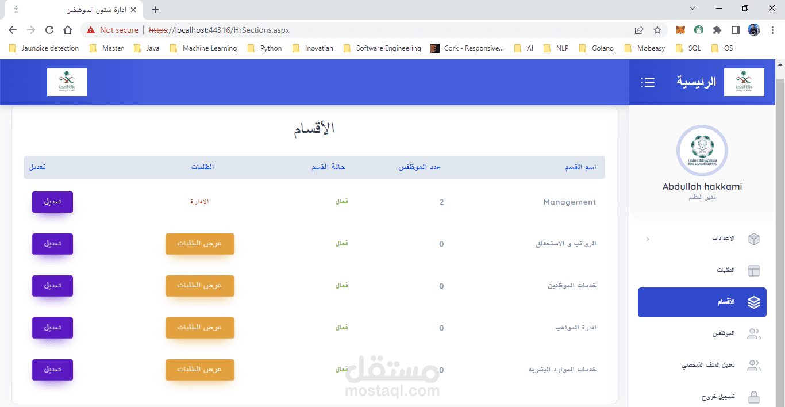Select the layered الأقسام icon in sidebar
Image resolution: width=785 pixels, height=407 pixels.
pyautogui.click(x=753, y=302)
